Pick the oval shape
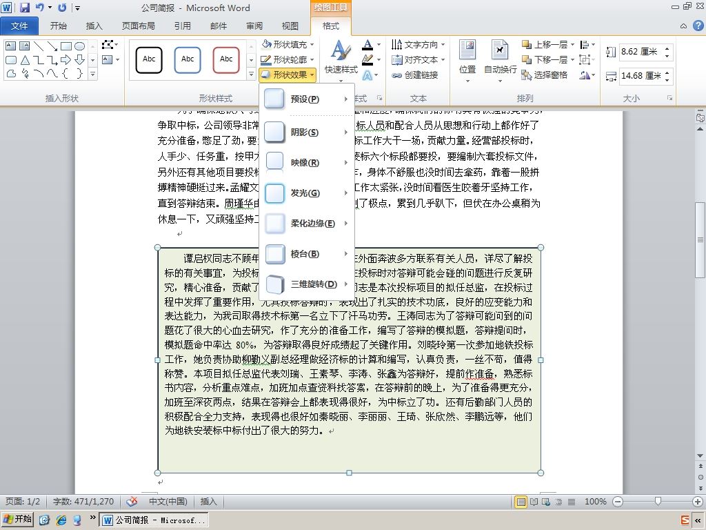Viewport: 706px width, 530px height. [x=80, y=46]
